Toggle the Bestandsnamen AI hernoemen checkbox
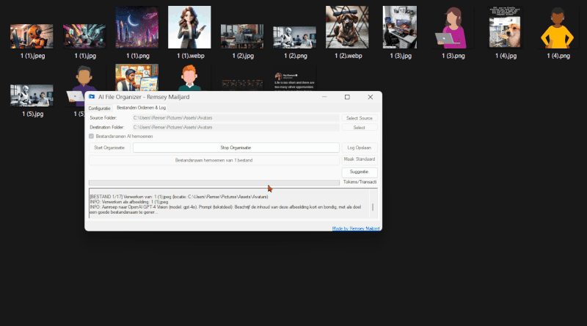 92,136
